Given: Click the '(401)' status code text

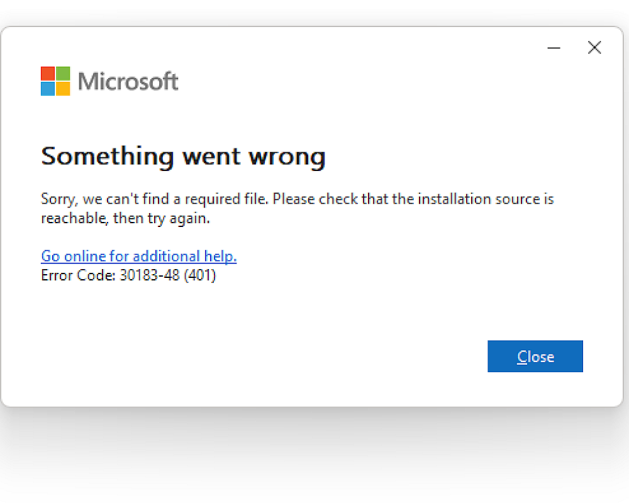Looking at the screenshot, I should [x=200, y=275].
